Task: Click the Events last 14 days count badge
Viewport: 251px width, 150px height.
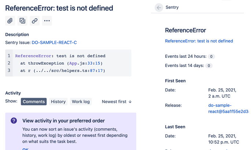Action: (x=209, y=66)
